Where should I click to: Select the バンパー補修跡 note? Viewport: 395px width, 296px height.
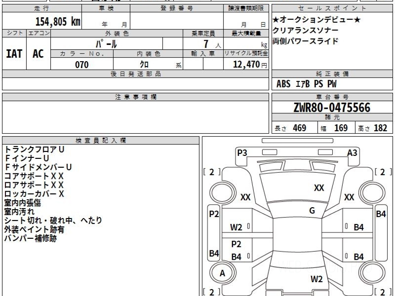point(30,238)
